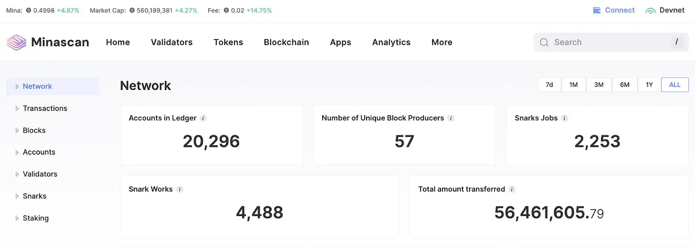Open the Blockchain navigation menu
Screen dimensions: 695x248
[x=286, y=42]
